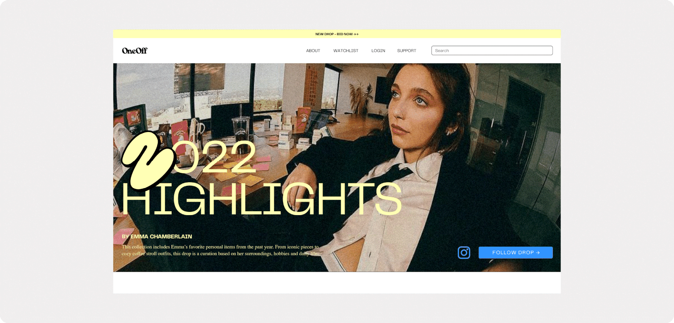Click the HIGHLIGHTS headline text
Screen dimensions: 674x323
(x=262, y=199)
